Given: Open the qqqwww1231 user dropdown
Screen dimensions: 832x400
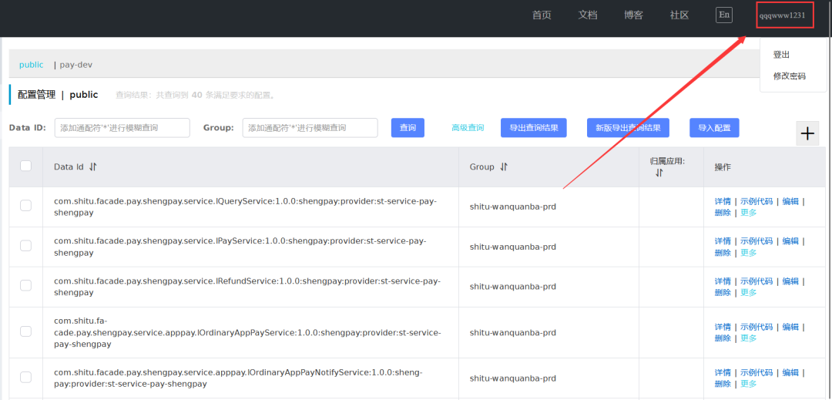Looking at the screenshot, I should coord(782,15).
